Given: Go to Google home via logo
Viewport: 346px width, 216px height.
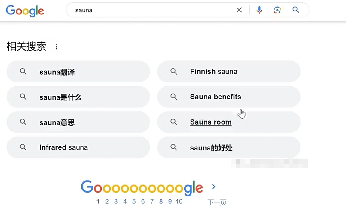Looking at the screenshot, I should (25, 11).
